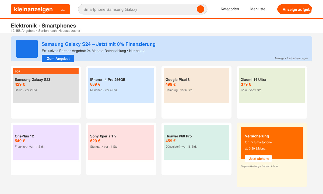Click 'ab 3,99 €/Monat' text

pos(256,148)
